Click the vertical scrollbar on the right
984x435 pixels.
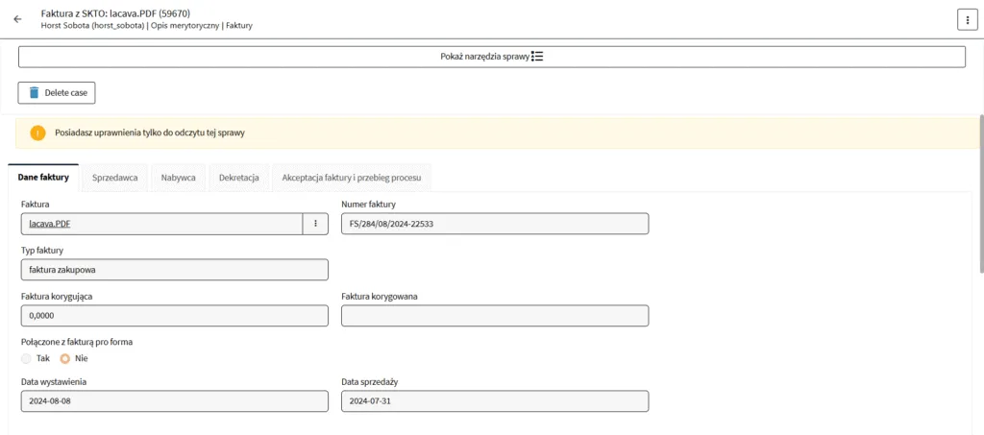point(981,193)
